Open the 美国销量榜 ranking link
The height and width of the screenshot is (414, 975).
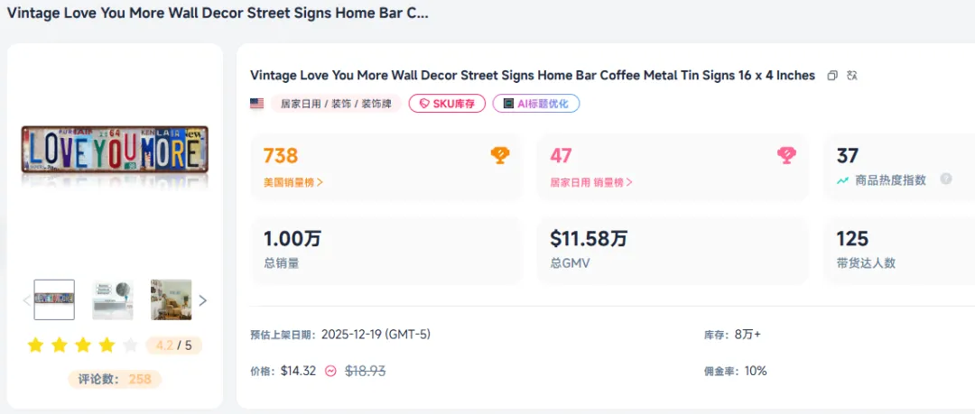pyautogui.click(x=293, y=182)
